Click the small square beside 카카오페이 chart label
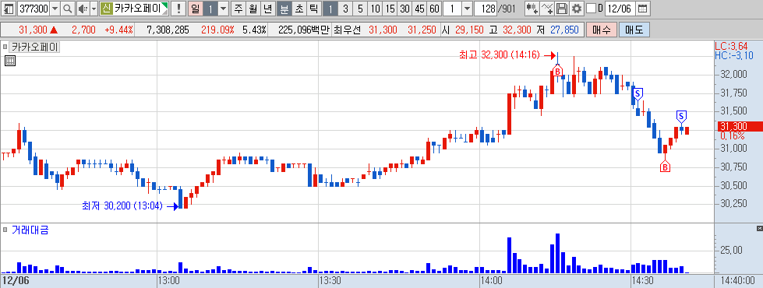This screenshot has width=763, height=288. pyautogui.click(x=5, y=47)
